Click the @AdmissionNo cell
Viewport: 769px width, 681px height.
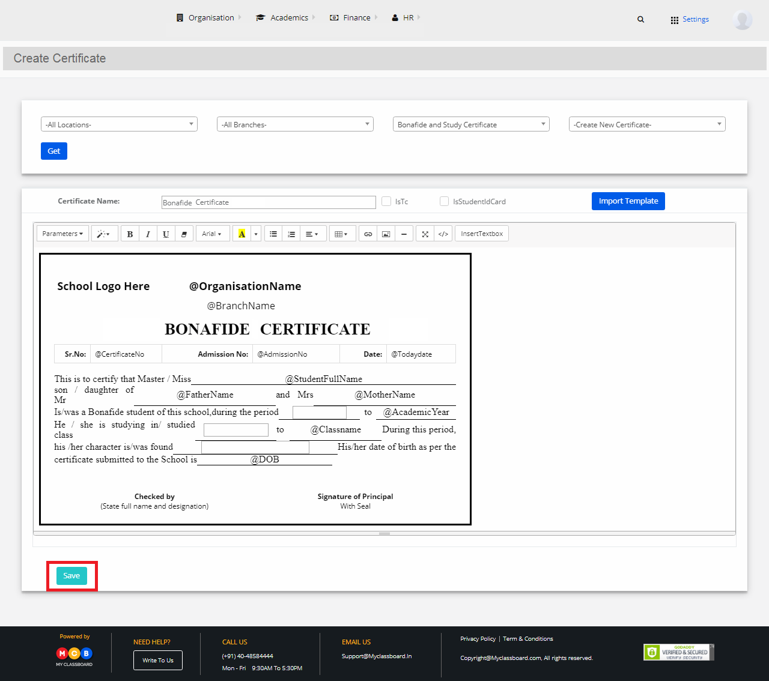tap(296, 354)
